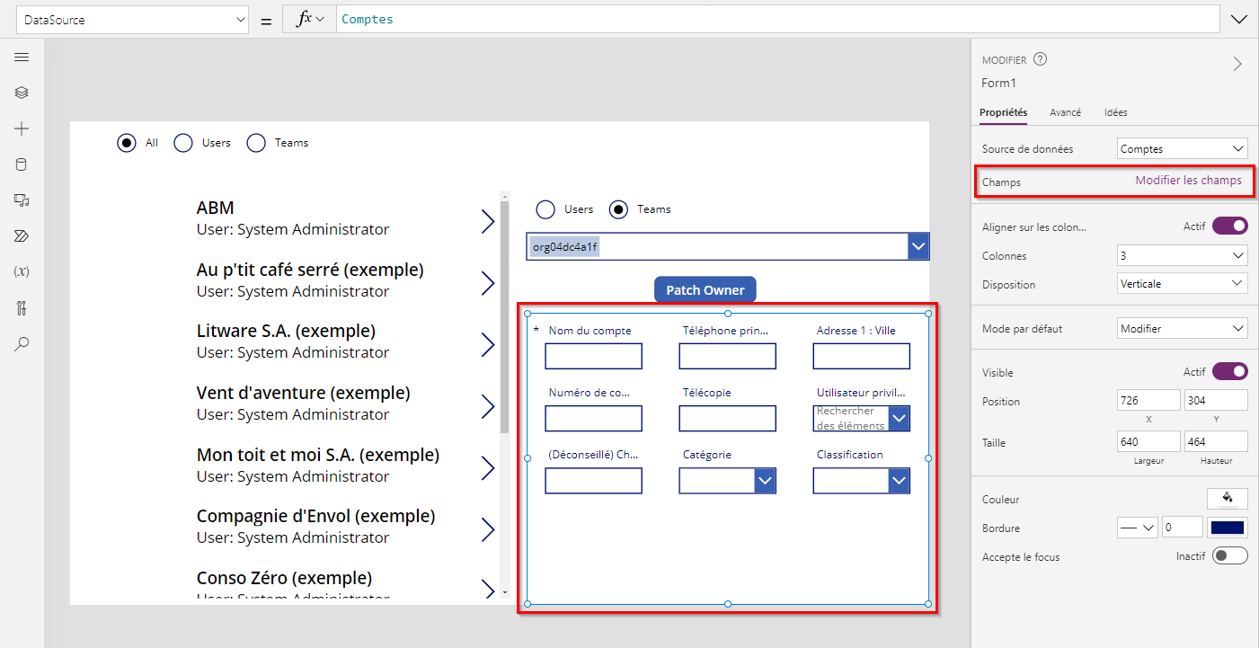Viewport: 1259px width, 648px height.
Task: Open Litware S.A. record arrow
Action: [488, 345]
